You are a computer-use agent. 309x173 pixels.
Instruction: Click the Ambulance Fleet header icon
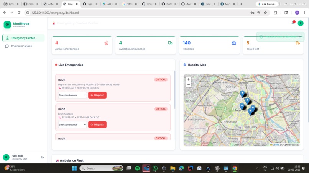click(x=57, y=161)
